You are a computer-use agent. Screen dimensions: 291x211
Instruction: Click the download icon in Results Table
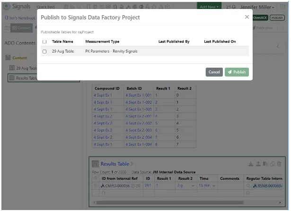click(250, 164)
